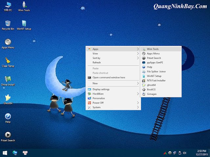210x157 pixels.
Task: Click the play-button tray icon
Action: (x=170, y=153)
